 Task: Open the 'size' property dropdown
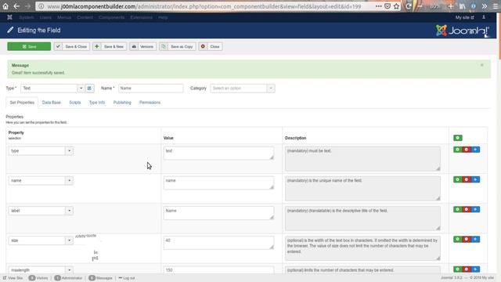tap(41, 240)
